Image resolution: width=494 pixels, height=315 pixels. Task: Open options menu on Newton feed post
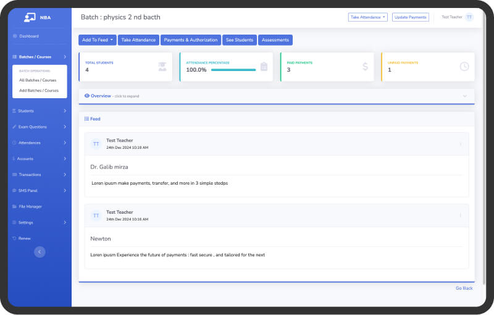click(x=460, y=216)
